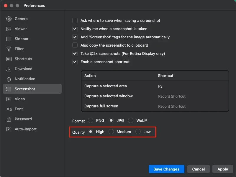Open the Font preferences tab
This screenshot has width=236, height=177.
(x=19, y=109)
